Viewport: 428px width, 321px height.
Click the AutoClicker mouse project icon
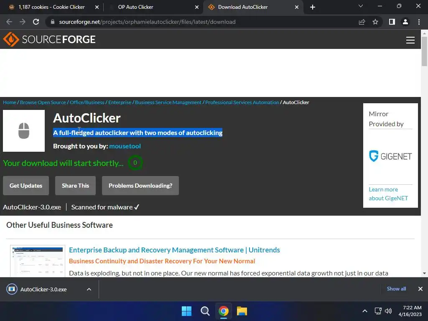pyautogui.click(x=24, y=131)
